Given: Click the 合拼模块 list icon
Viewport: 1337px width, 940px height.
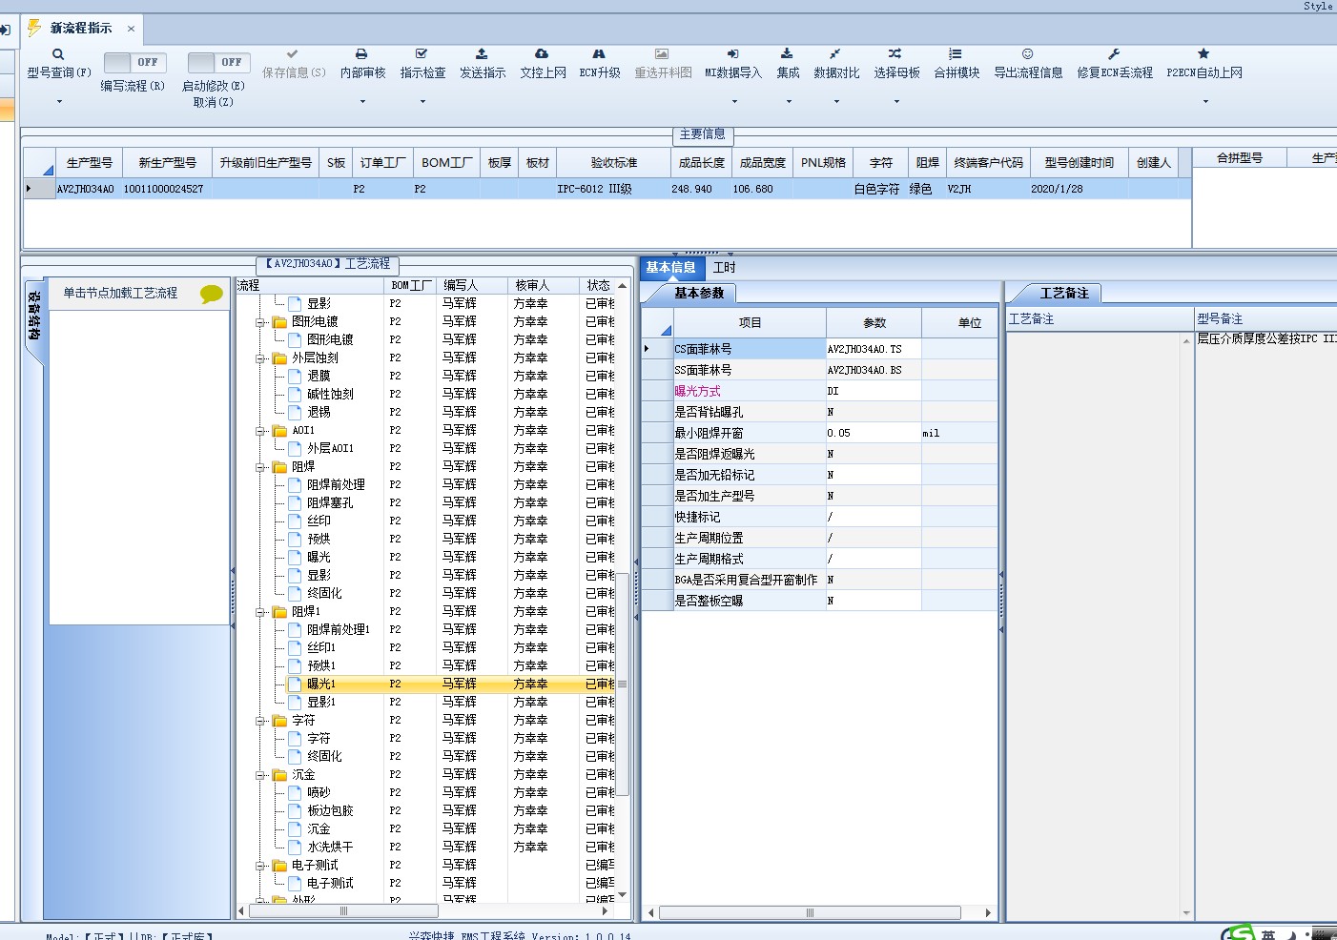Looking at the screenshot, I should pos(956,54).
